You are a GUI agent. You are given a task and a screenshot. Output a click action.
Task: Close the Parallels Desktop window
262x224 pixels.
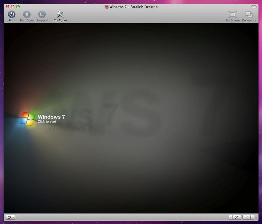7,7
